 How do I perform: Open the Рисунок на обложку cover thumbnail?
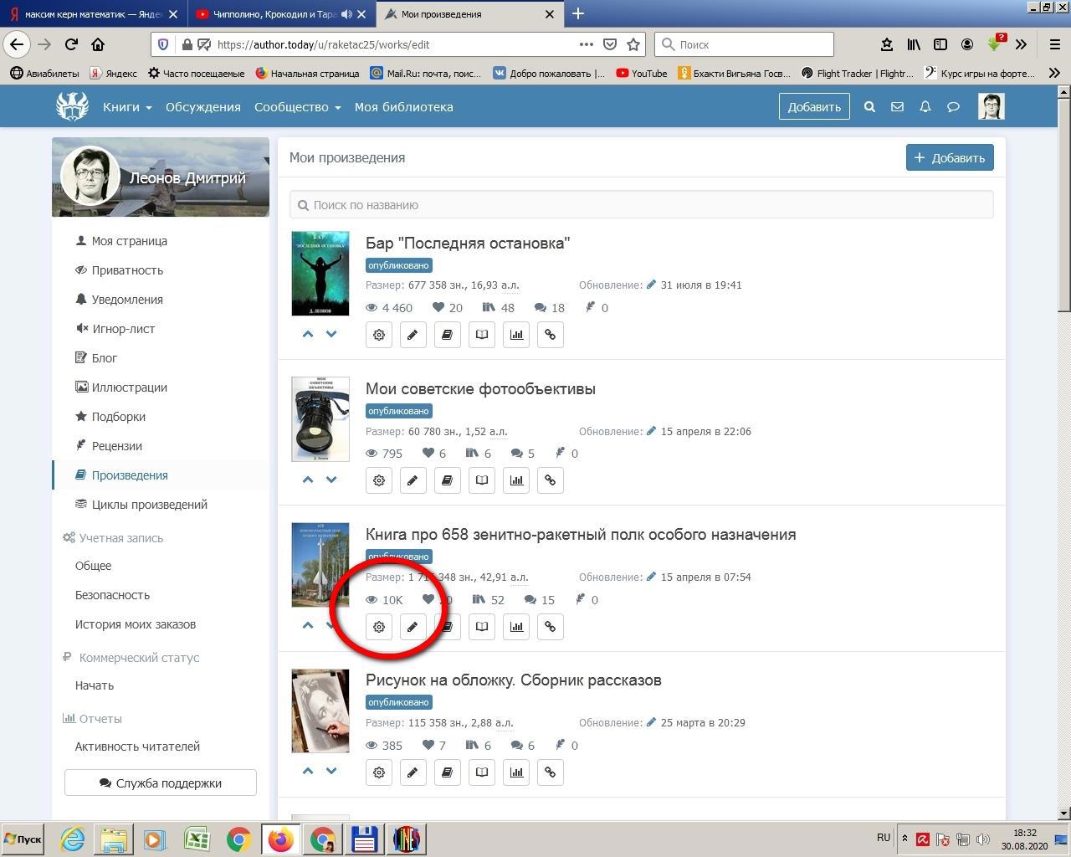point(320,711)
